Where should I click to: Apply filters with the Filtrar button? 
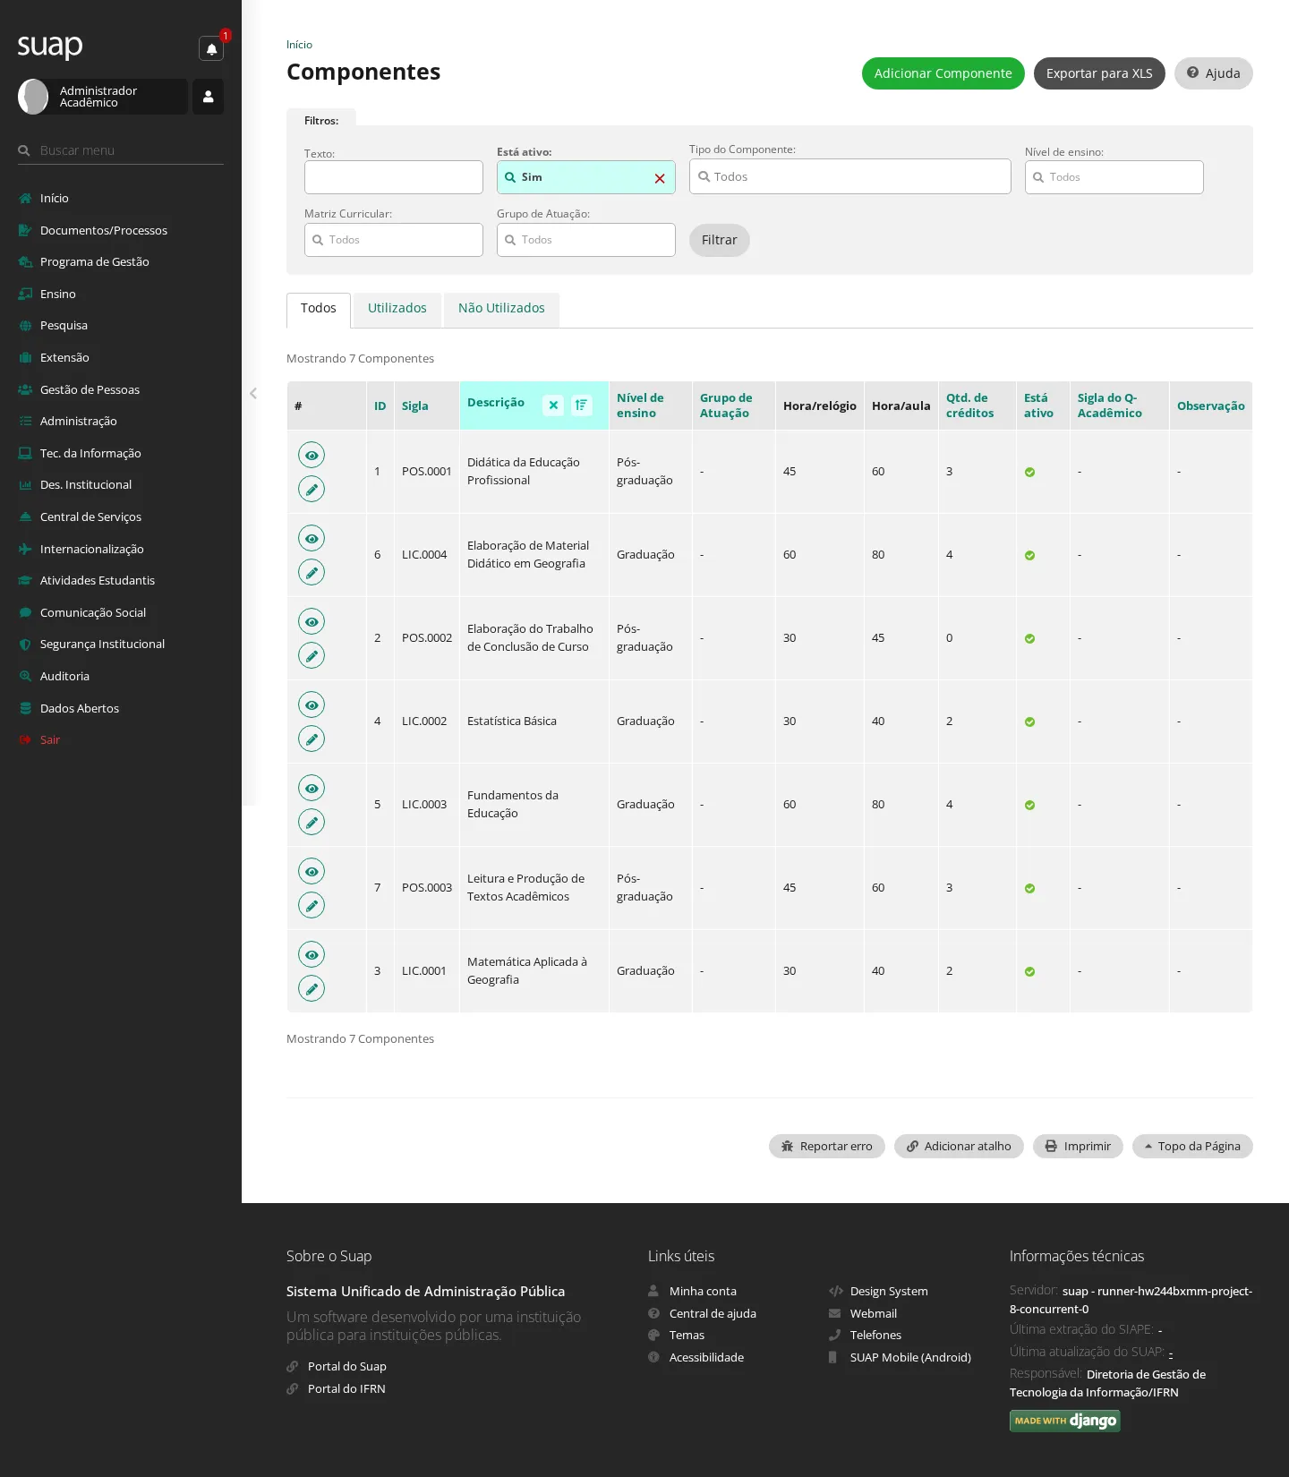click(x=720, y=240)
